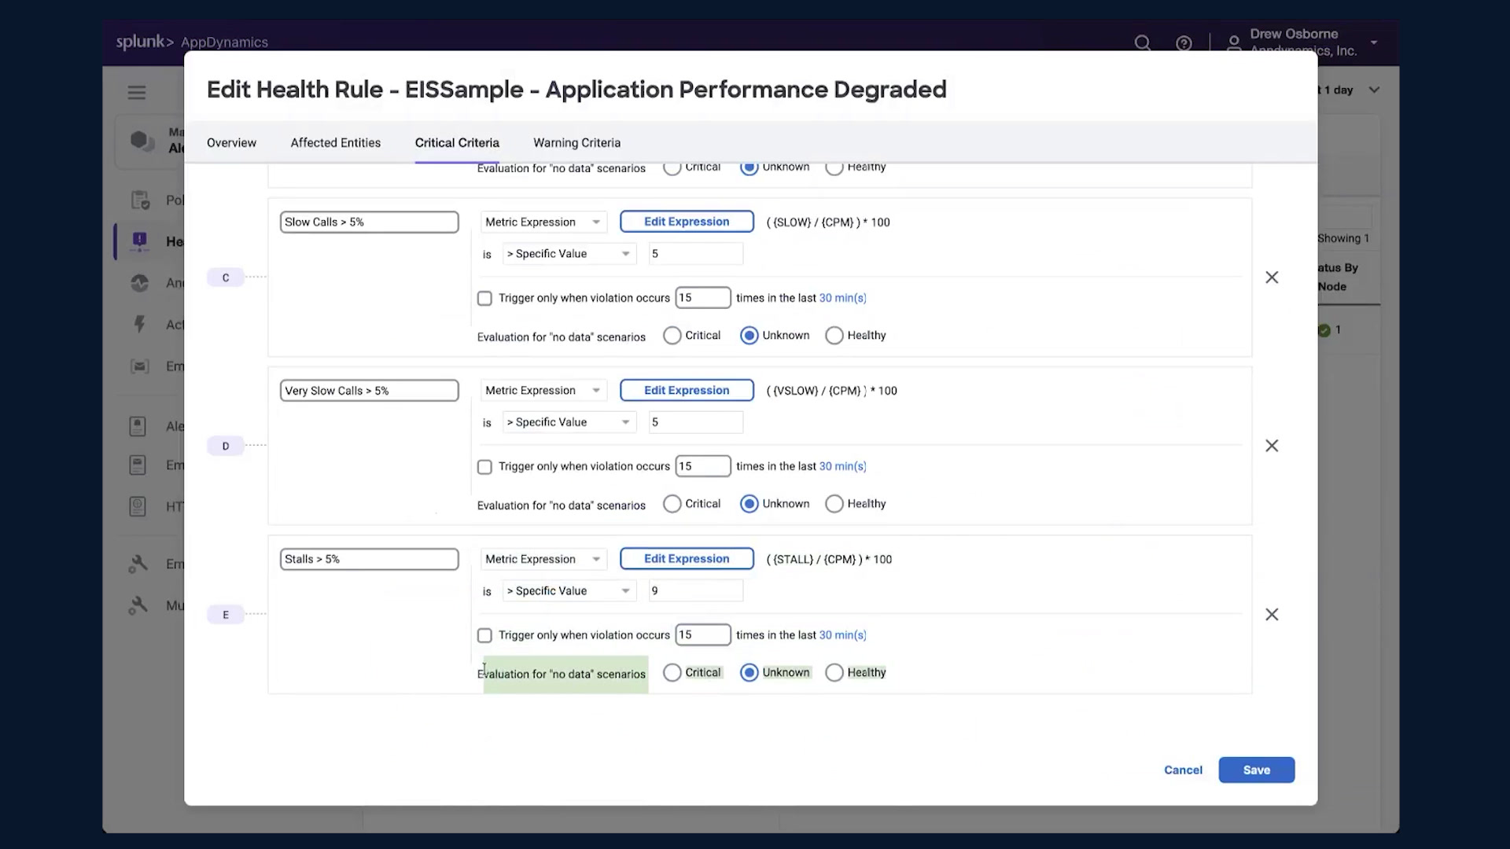Switch to the Overview tab
The width and height of the screenshot is (1510, 849).
point(231,143)
